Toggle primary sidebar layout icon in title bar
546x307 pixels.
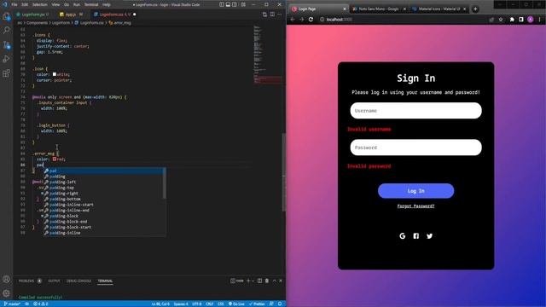pos(222,4)
